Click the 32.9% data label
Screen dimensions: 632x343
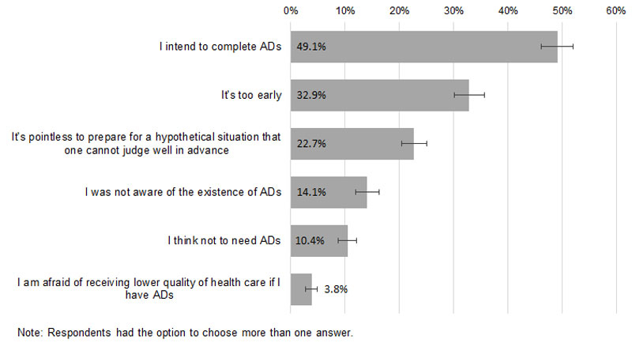click(311, 95)
